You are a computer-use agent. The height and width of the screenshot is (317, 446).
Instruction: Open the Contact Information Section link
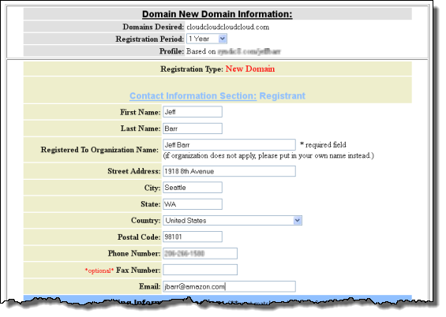point(193,96)
